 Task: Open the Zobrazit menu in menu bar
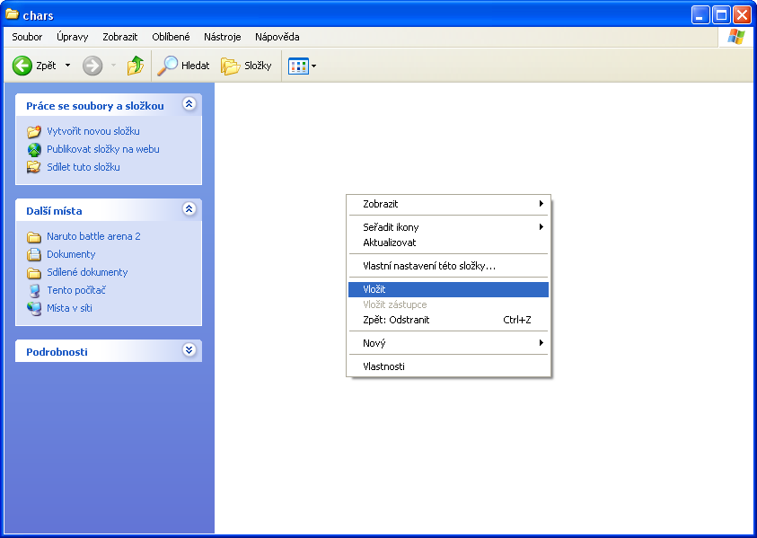(x=119, y=37)
